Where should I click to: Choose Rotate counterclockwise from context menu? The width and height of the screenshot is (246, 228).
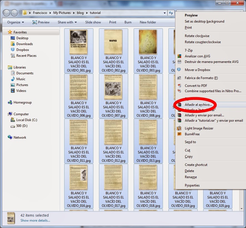pos(203,42)
